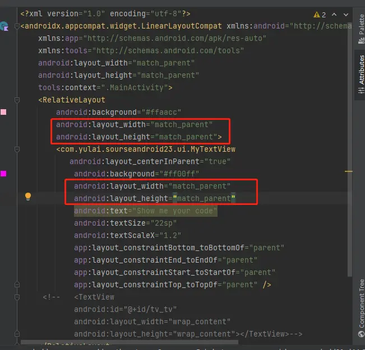The height and width of the screenshot is (350, 365).
Task: Click app:layout_constraintStart_toStartOf attribute line
Action: [174, 273]
